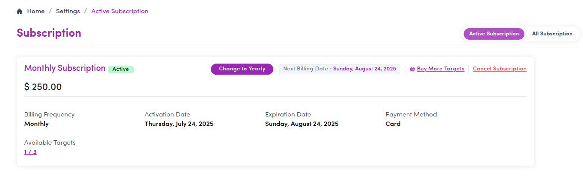Open the Home breadcrumb link

[36, 11]
